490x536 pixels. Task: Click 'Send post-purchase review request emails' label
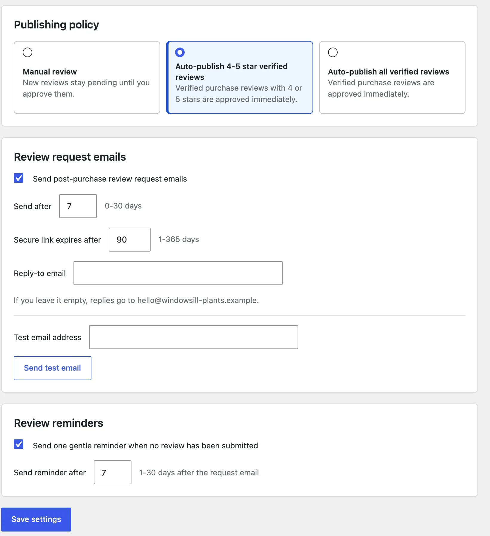pyautogui.click(x=110, y=179)
